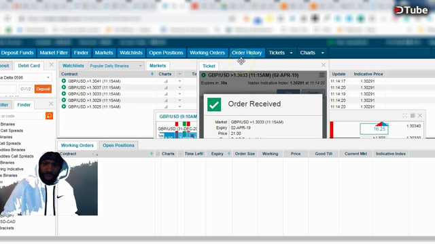
Task: Click green icon for GBP/USD >1.3037
Action: [x=63, y=87]
